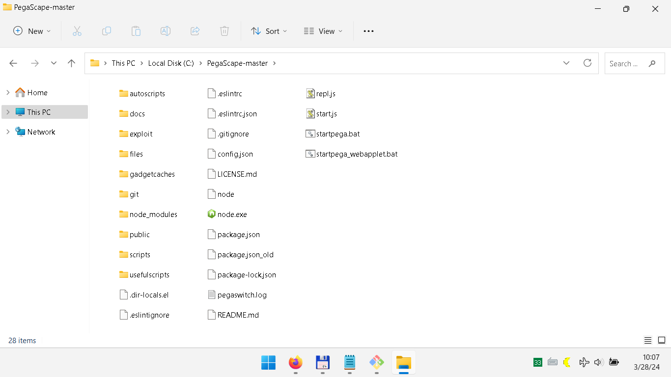The width and height of the screenshot is (671, 377).
Task: Select the autoscripts folder
Action: click(x=142, y=93)
